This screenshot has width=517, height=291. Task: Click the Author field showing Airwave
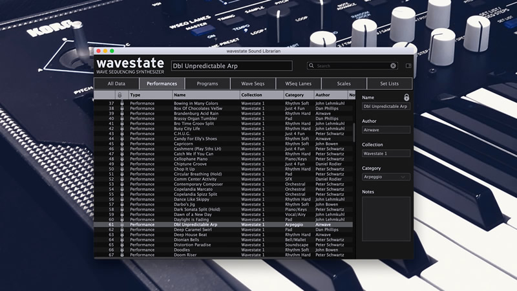coord(386,130)
